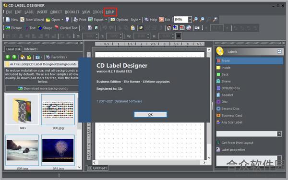288x180 pixels.
Task: Click Get From Print Layout
Action: 235,143
